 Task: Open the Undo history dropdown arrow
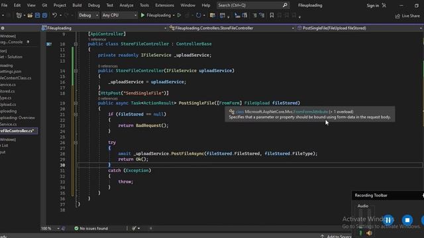[60, 15]
